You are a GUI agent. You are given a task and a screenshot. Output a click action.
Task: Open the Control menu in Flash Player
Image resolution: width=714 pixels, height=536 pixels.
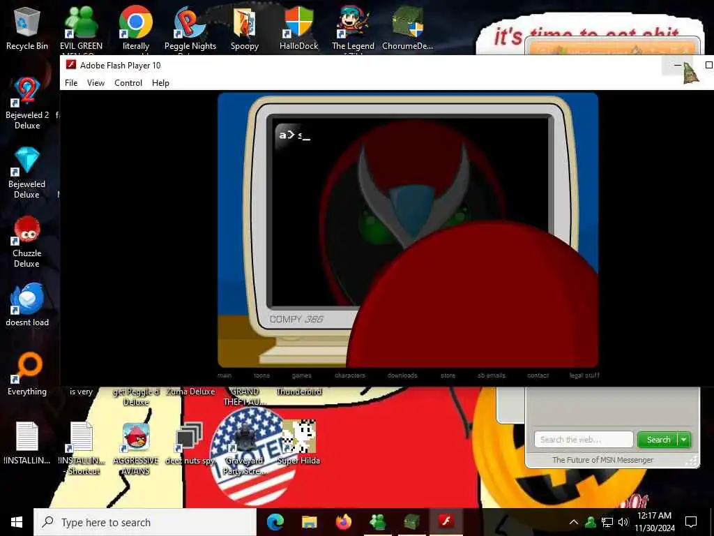(128, 83)
